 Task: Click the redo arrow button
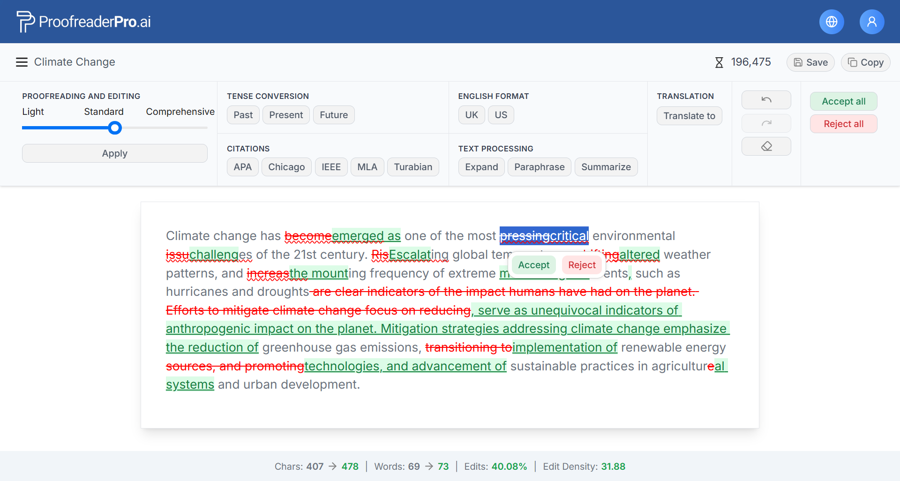(x=766, y=123)
